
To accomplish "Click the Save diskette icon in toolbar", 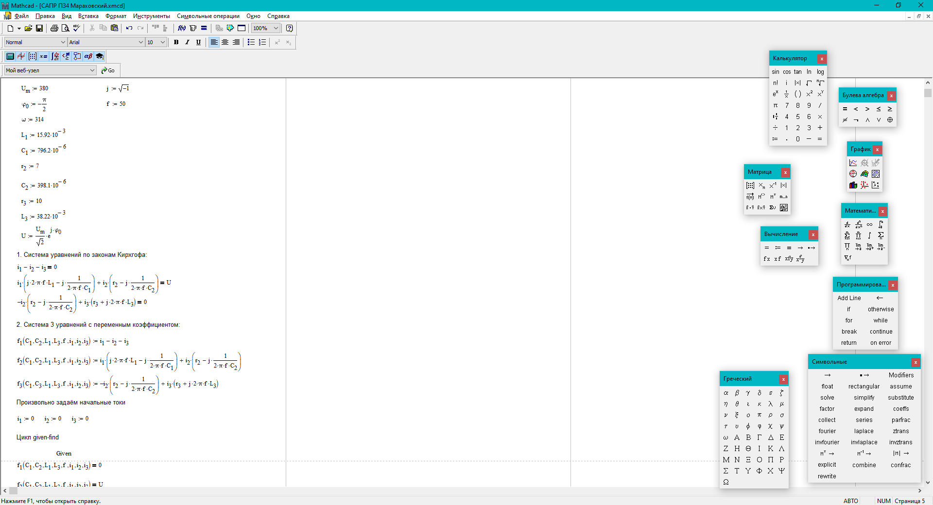I will click(39, 28).
